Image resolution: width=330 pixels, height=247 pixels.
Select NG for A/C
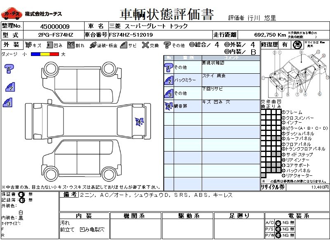(285, 223)
